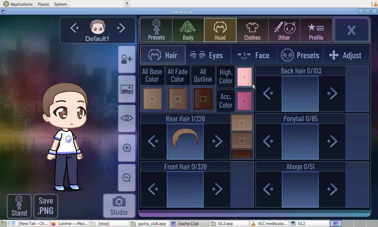The width and height of the screenshot is (378, 227).
Task: Next Ahoge style arrow
Action: coord(332,189)
